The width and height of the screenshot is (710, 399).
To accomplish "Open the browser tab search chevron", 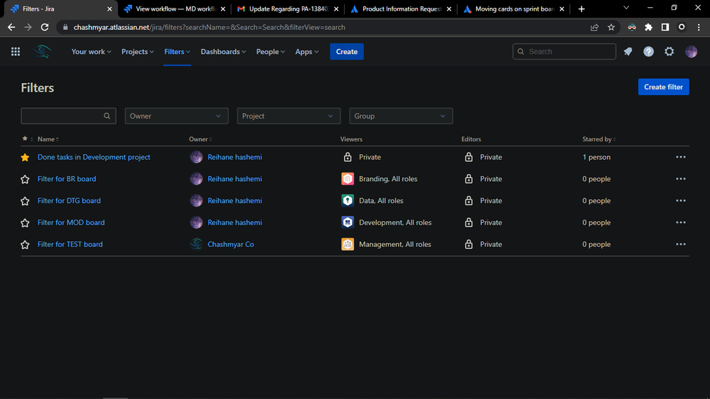I will click(x=626, y=8).
